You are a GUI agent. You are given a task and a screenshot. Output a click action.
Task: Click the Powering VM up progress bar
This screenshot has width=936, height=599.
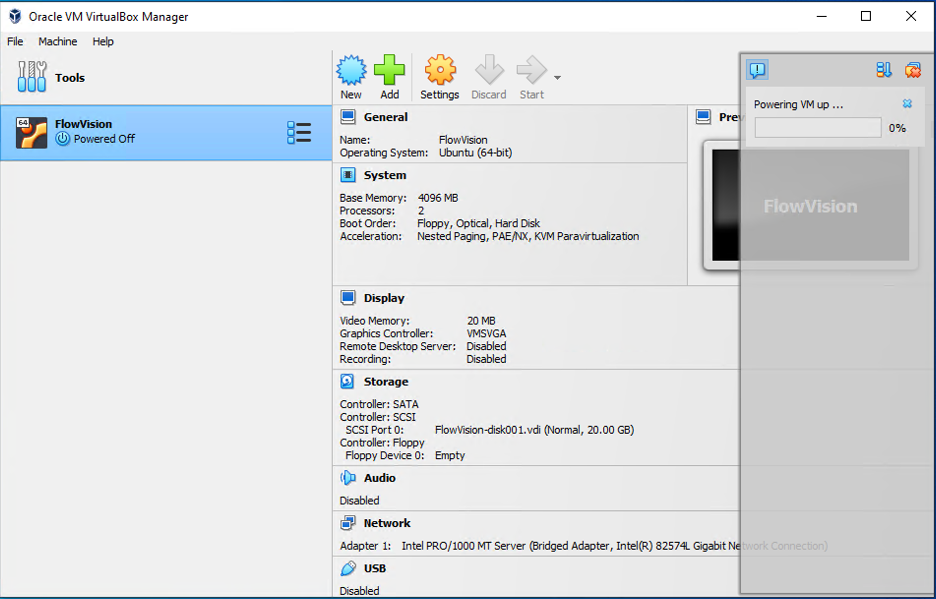pyautogui.click(x=818, y=128)
